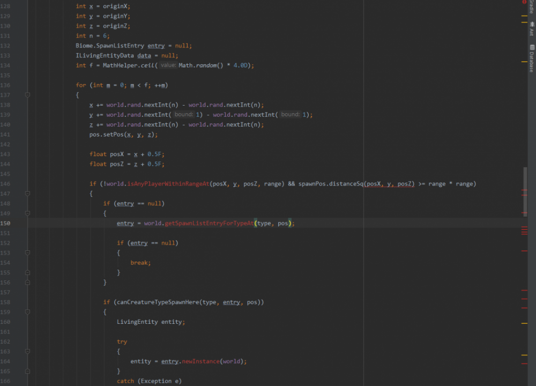Collapse the canCreatureTypeSpawnHere block at line 159

(x=28, y=312)
